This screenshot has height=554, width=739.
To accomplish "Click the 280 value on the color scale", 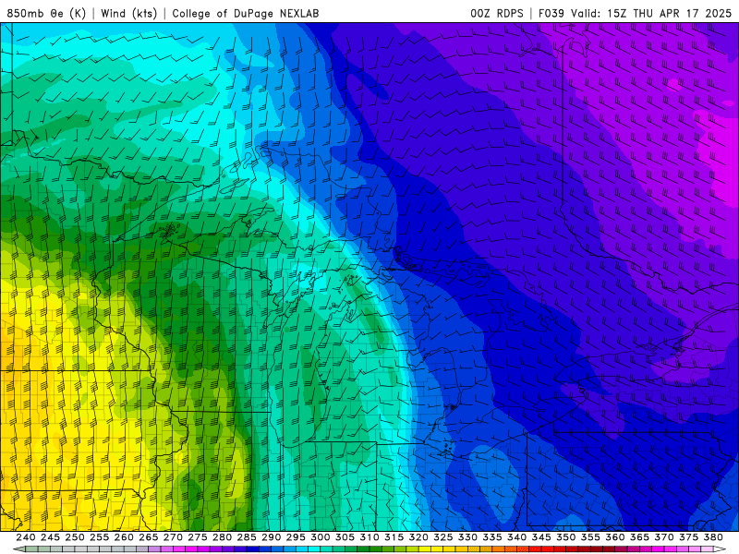I will click(222, 537).
